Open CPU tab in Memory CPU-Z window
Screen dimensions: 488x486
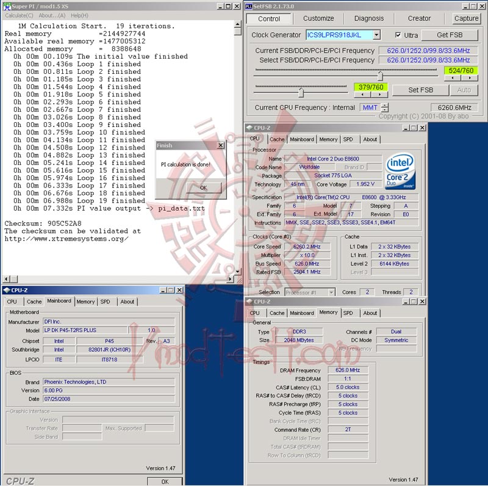[x=254, y=313]
